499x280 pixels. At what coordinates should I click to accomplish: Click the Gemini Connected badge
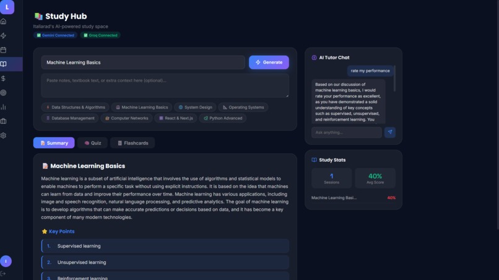tap(55, 35)
